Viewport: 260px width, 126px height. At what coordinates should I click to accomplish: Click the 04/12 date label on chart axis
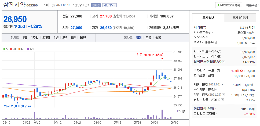coord(57,122)
